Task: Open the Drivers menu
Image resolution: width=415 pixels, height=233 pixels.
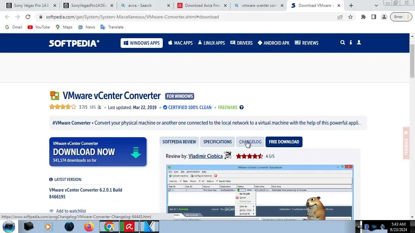Action: [241, 43]
